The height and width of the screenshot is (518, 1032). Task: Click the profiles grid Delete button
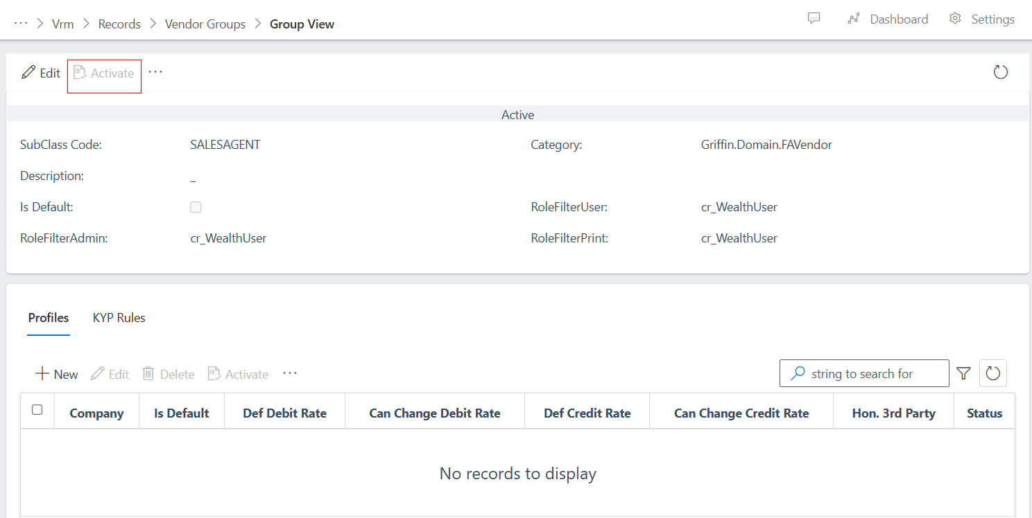coord(168,374)
